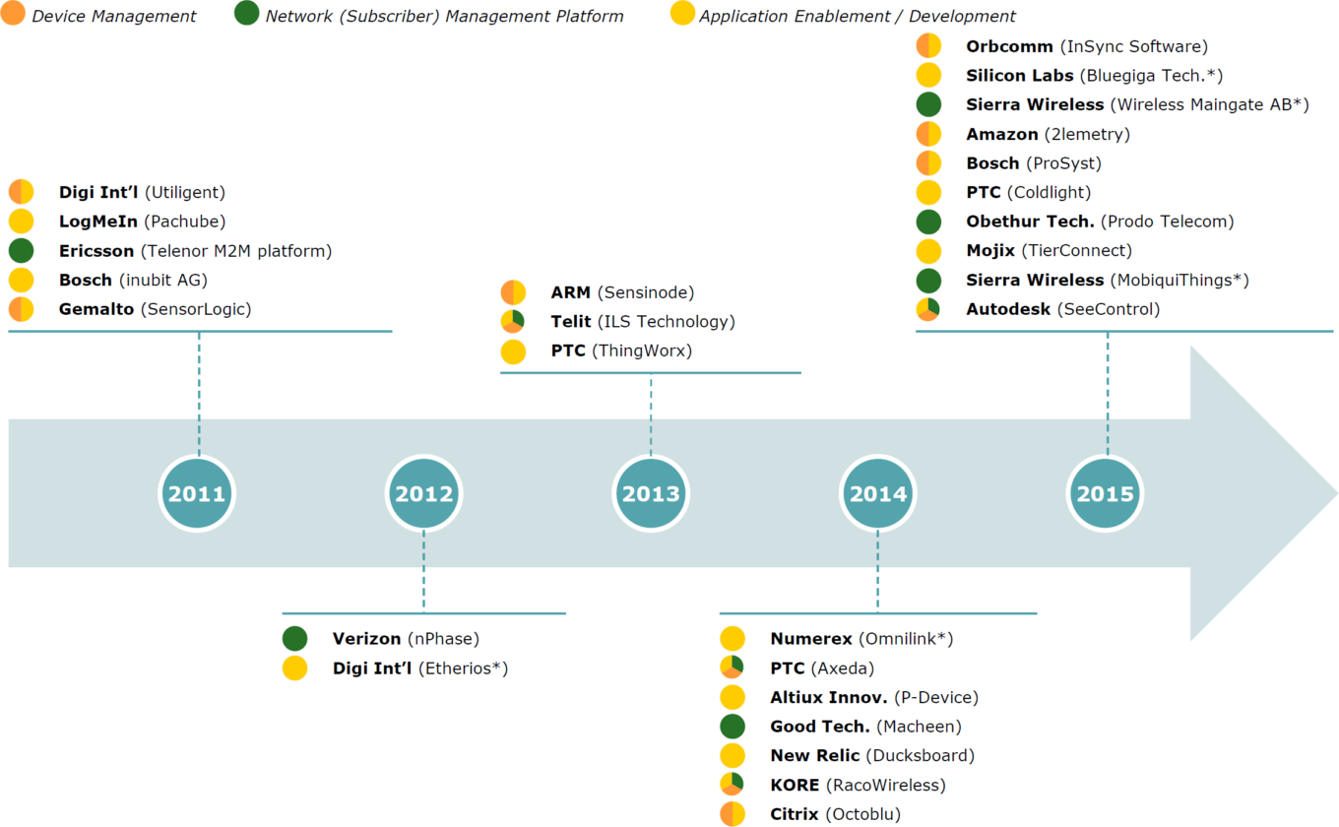
Task: Click the yellow circle beside LogMeIn
Action: click(x=21, y=222)
